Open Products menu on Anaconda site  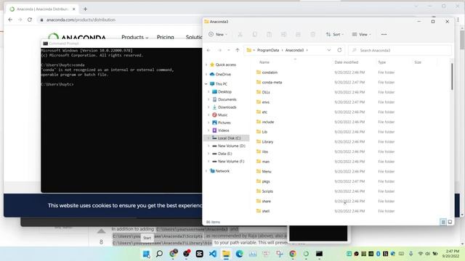tap(135, 37)
